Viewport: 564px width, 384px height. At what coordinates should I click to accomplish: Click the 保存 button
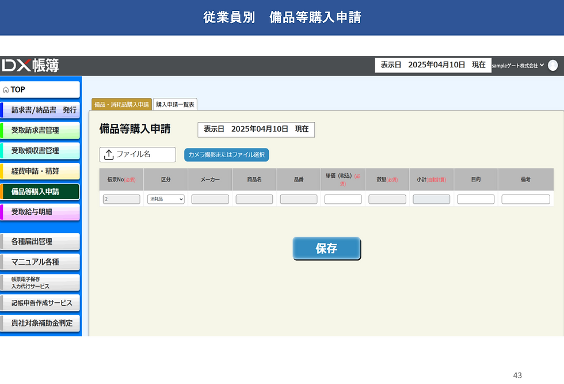tap(327, 248)
